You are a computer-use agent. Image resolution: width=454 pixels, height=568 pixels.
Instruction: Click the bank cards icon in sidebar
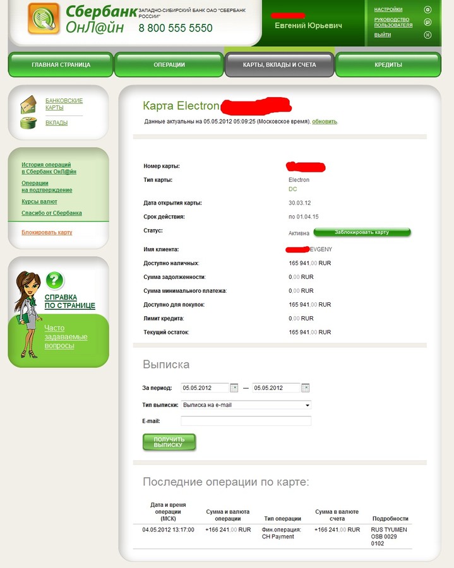(x=28, y=105)
